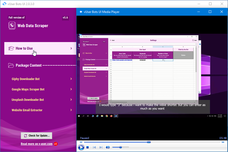The image size is (228, 152).
Task: Open the Read more on v-user.com link
Action: pyautogui.click(x=37, y=144)
